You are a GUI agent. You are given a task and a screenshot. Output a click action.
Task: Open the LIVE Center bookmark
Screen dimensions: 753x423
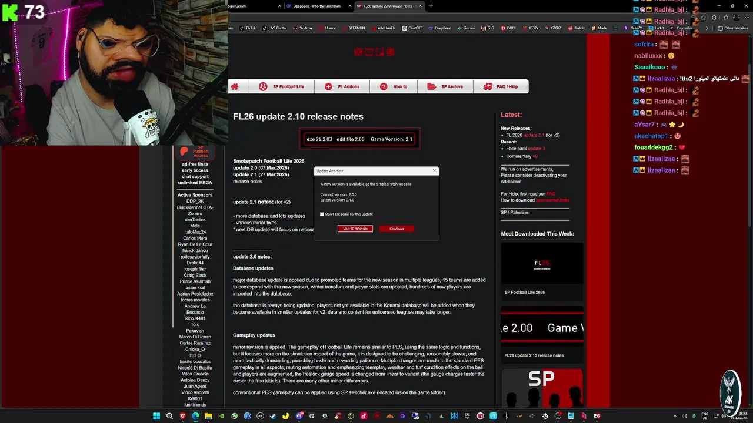275,28
